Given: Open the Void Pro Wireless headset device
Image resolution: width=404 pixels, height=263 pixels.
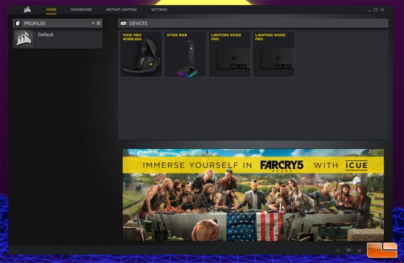Looking at the screenshot, I should [141, 54].
